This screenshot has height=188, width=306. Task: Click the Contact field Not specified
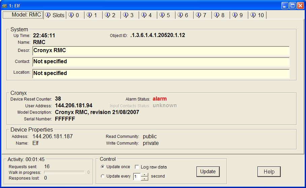click(161, 62)
